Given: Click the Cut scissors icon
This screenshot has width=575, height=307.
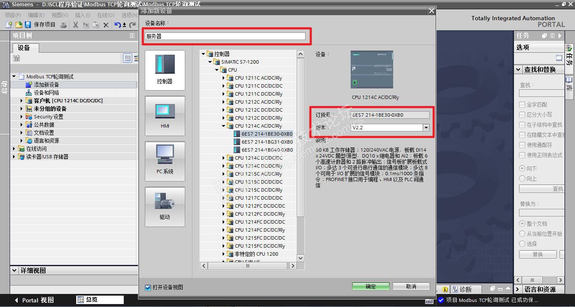Looking at the screenshot, I should 76,25.
